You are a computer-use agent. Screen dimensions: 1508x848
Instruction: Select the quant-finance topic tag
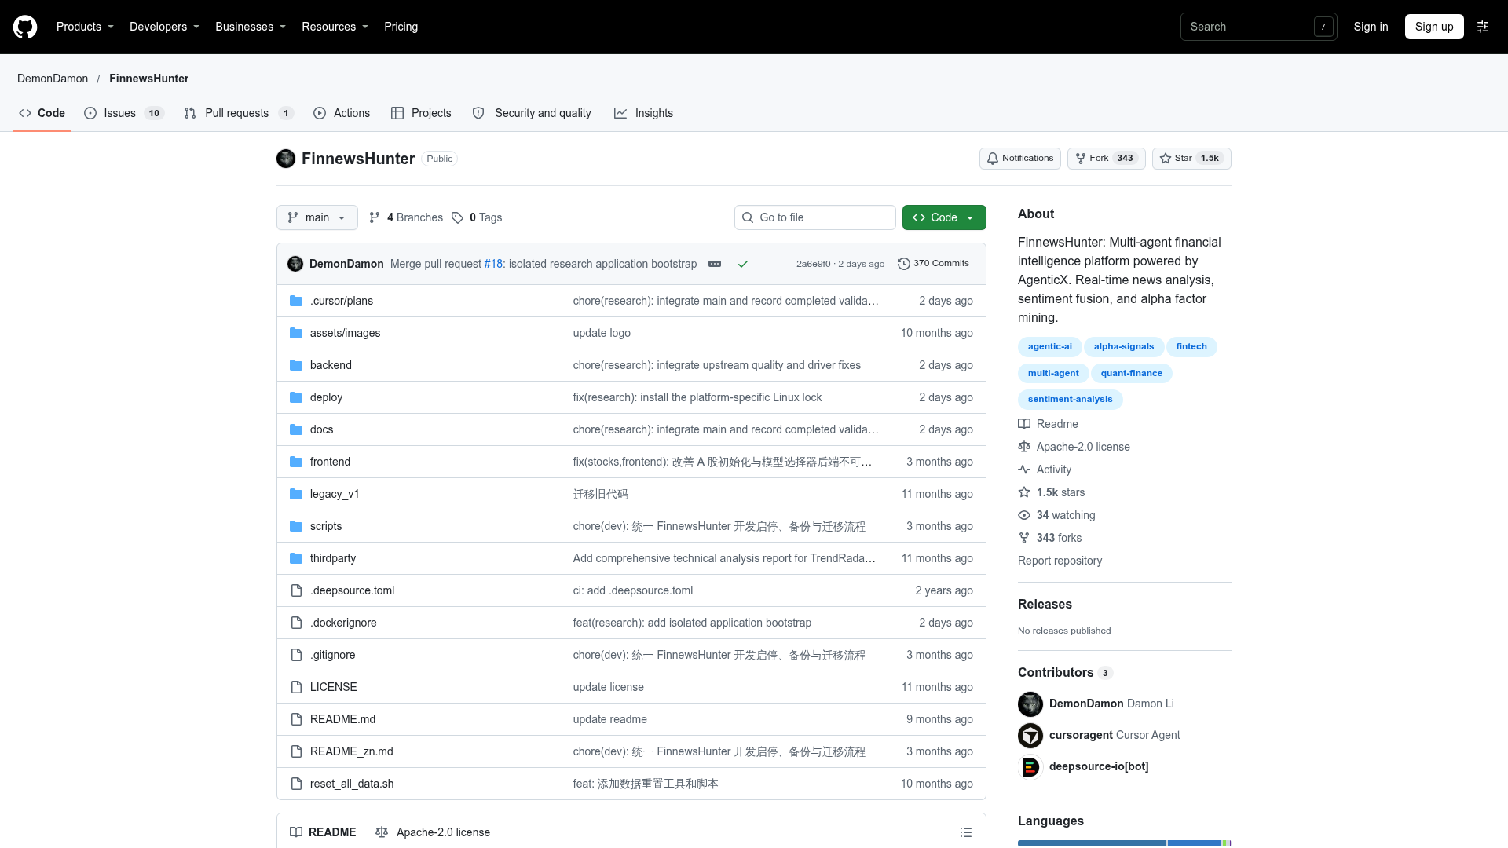click(1131, 373)
